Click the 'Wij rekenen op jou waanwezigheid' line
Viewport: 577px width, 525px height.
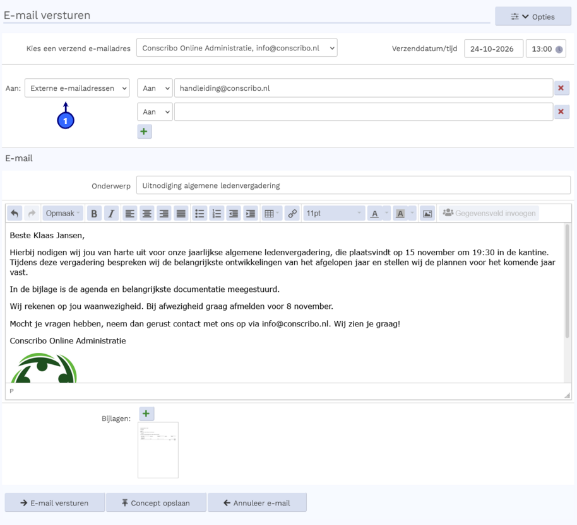click(172, 306)
